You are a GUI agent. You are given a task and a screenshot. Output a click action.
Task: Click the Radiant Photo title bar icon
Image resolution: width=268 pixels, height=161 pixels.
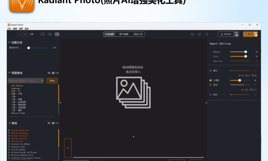(9, 25)
